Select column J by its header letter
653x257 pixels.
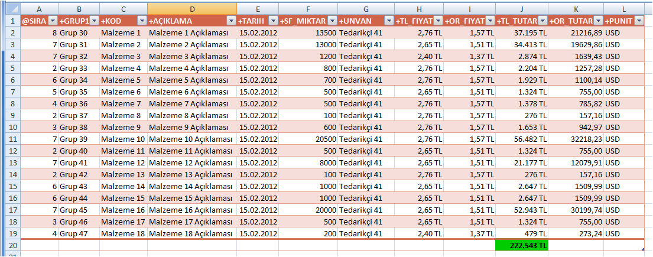tap(522, 9)
